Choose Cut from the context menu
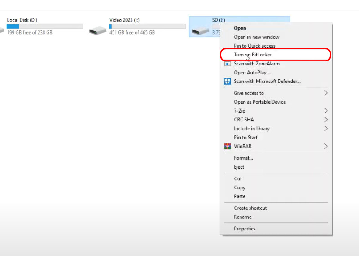The image size is (359, 256). [x=276, y=179]
